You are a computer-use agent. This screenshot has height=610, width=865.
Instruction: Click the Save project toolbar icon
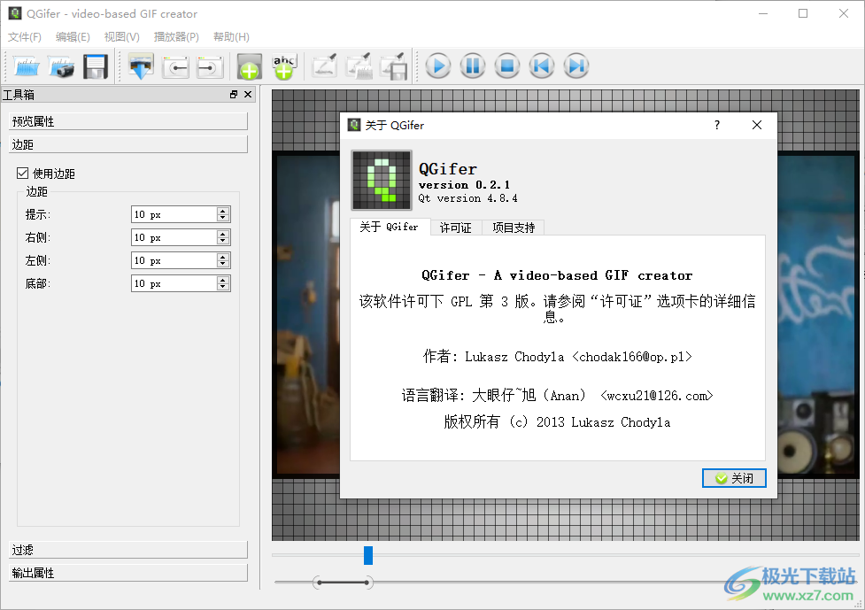[96, 66]
